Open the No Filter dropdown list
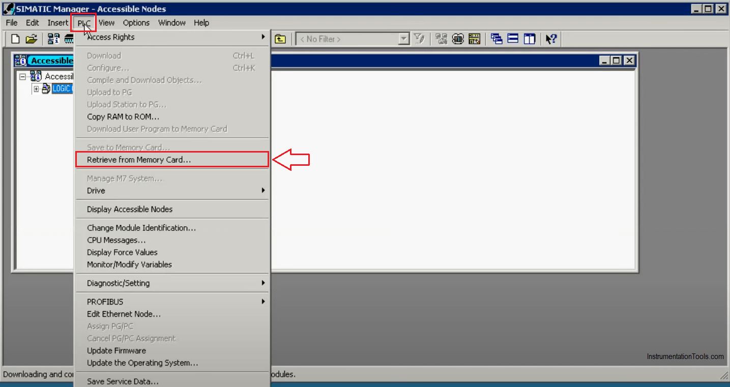Viewport: 730px width, 387px height. [x=404, y=39]
